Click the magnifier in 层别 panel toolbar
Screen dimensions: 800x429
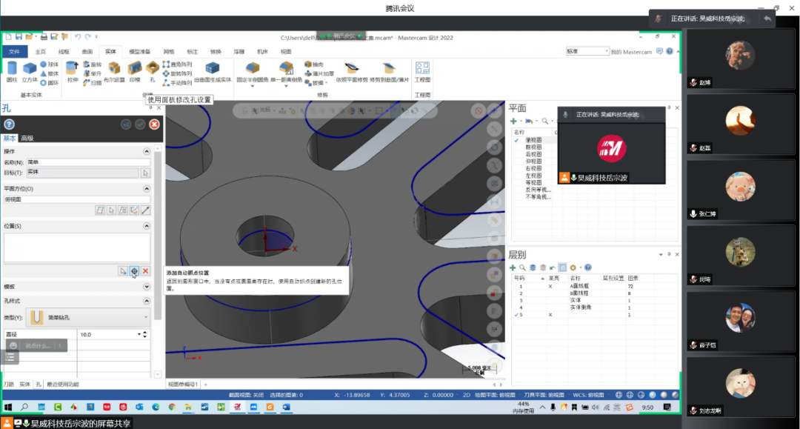pos(522,267)
